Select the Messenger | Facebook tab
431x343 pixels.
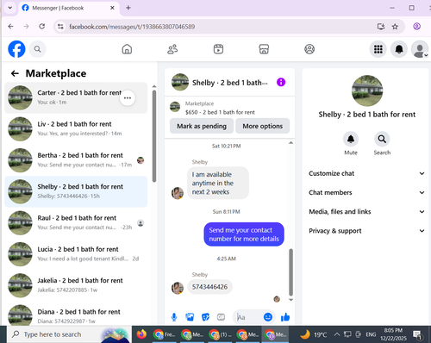point(69,8)
